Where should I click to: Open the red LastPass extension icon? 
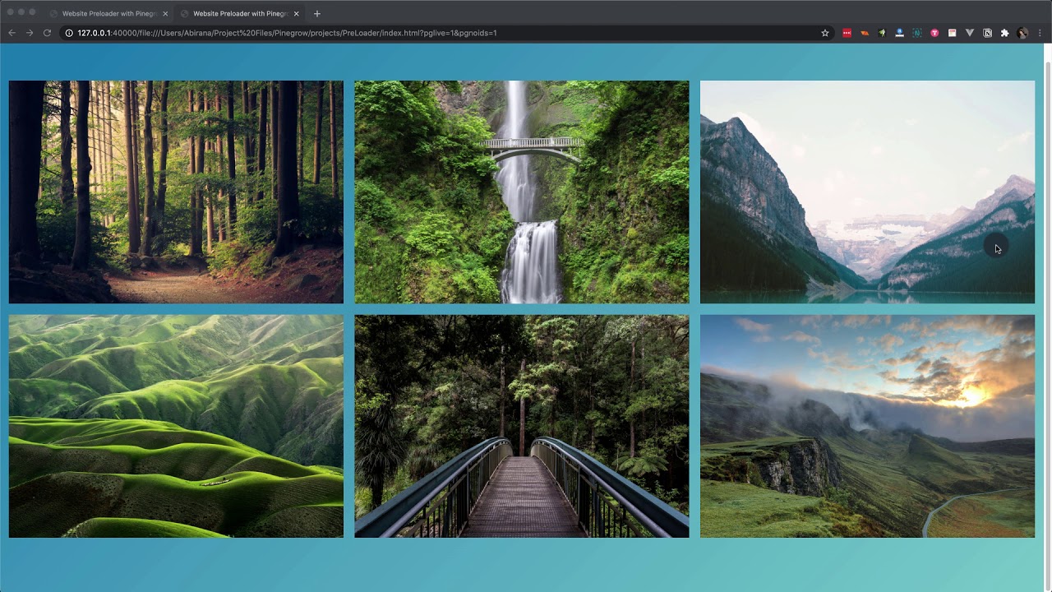pos(847,33)
